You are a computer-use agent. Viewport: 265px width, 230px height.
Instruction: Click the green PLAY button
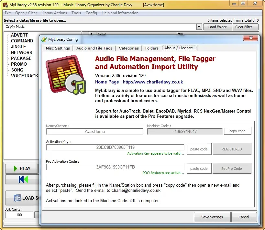[x=22, y=169]
